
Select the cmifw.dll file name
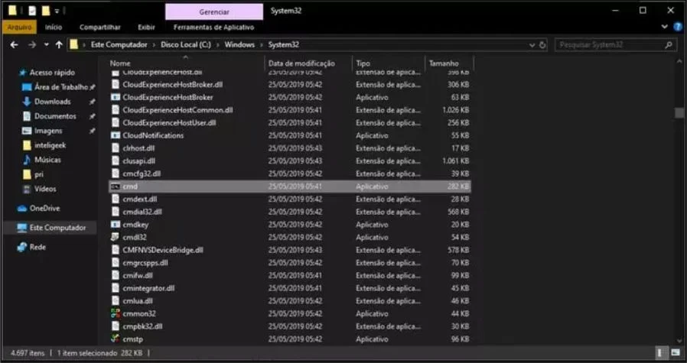tap(138, 275)
